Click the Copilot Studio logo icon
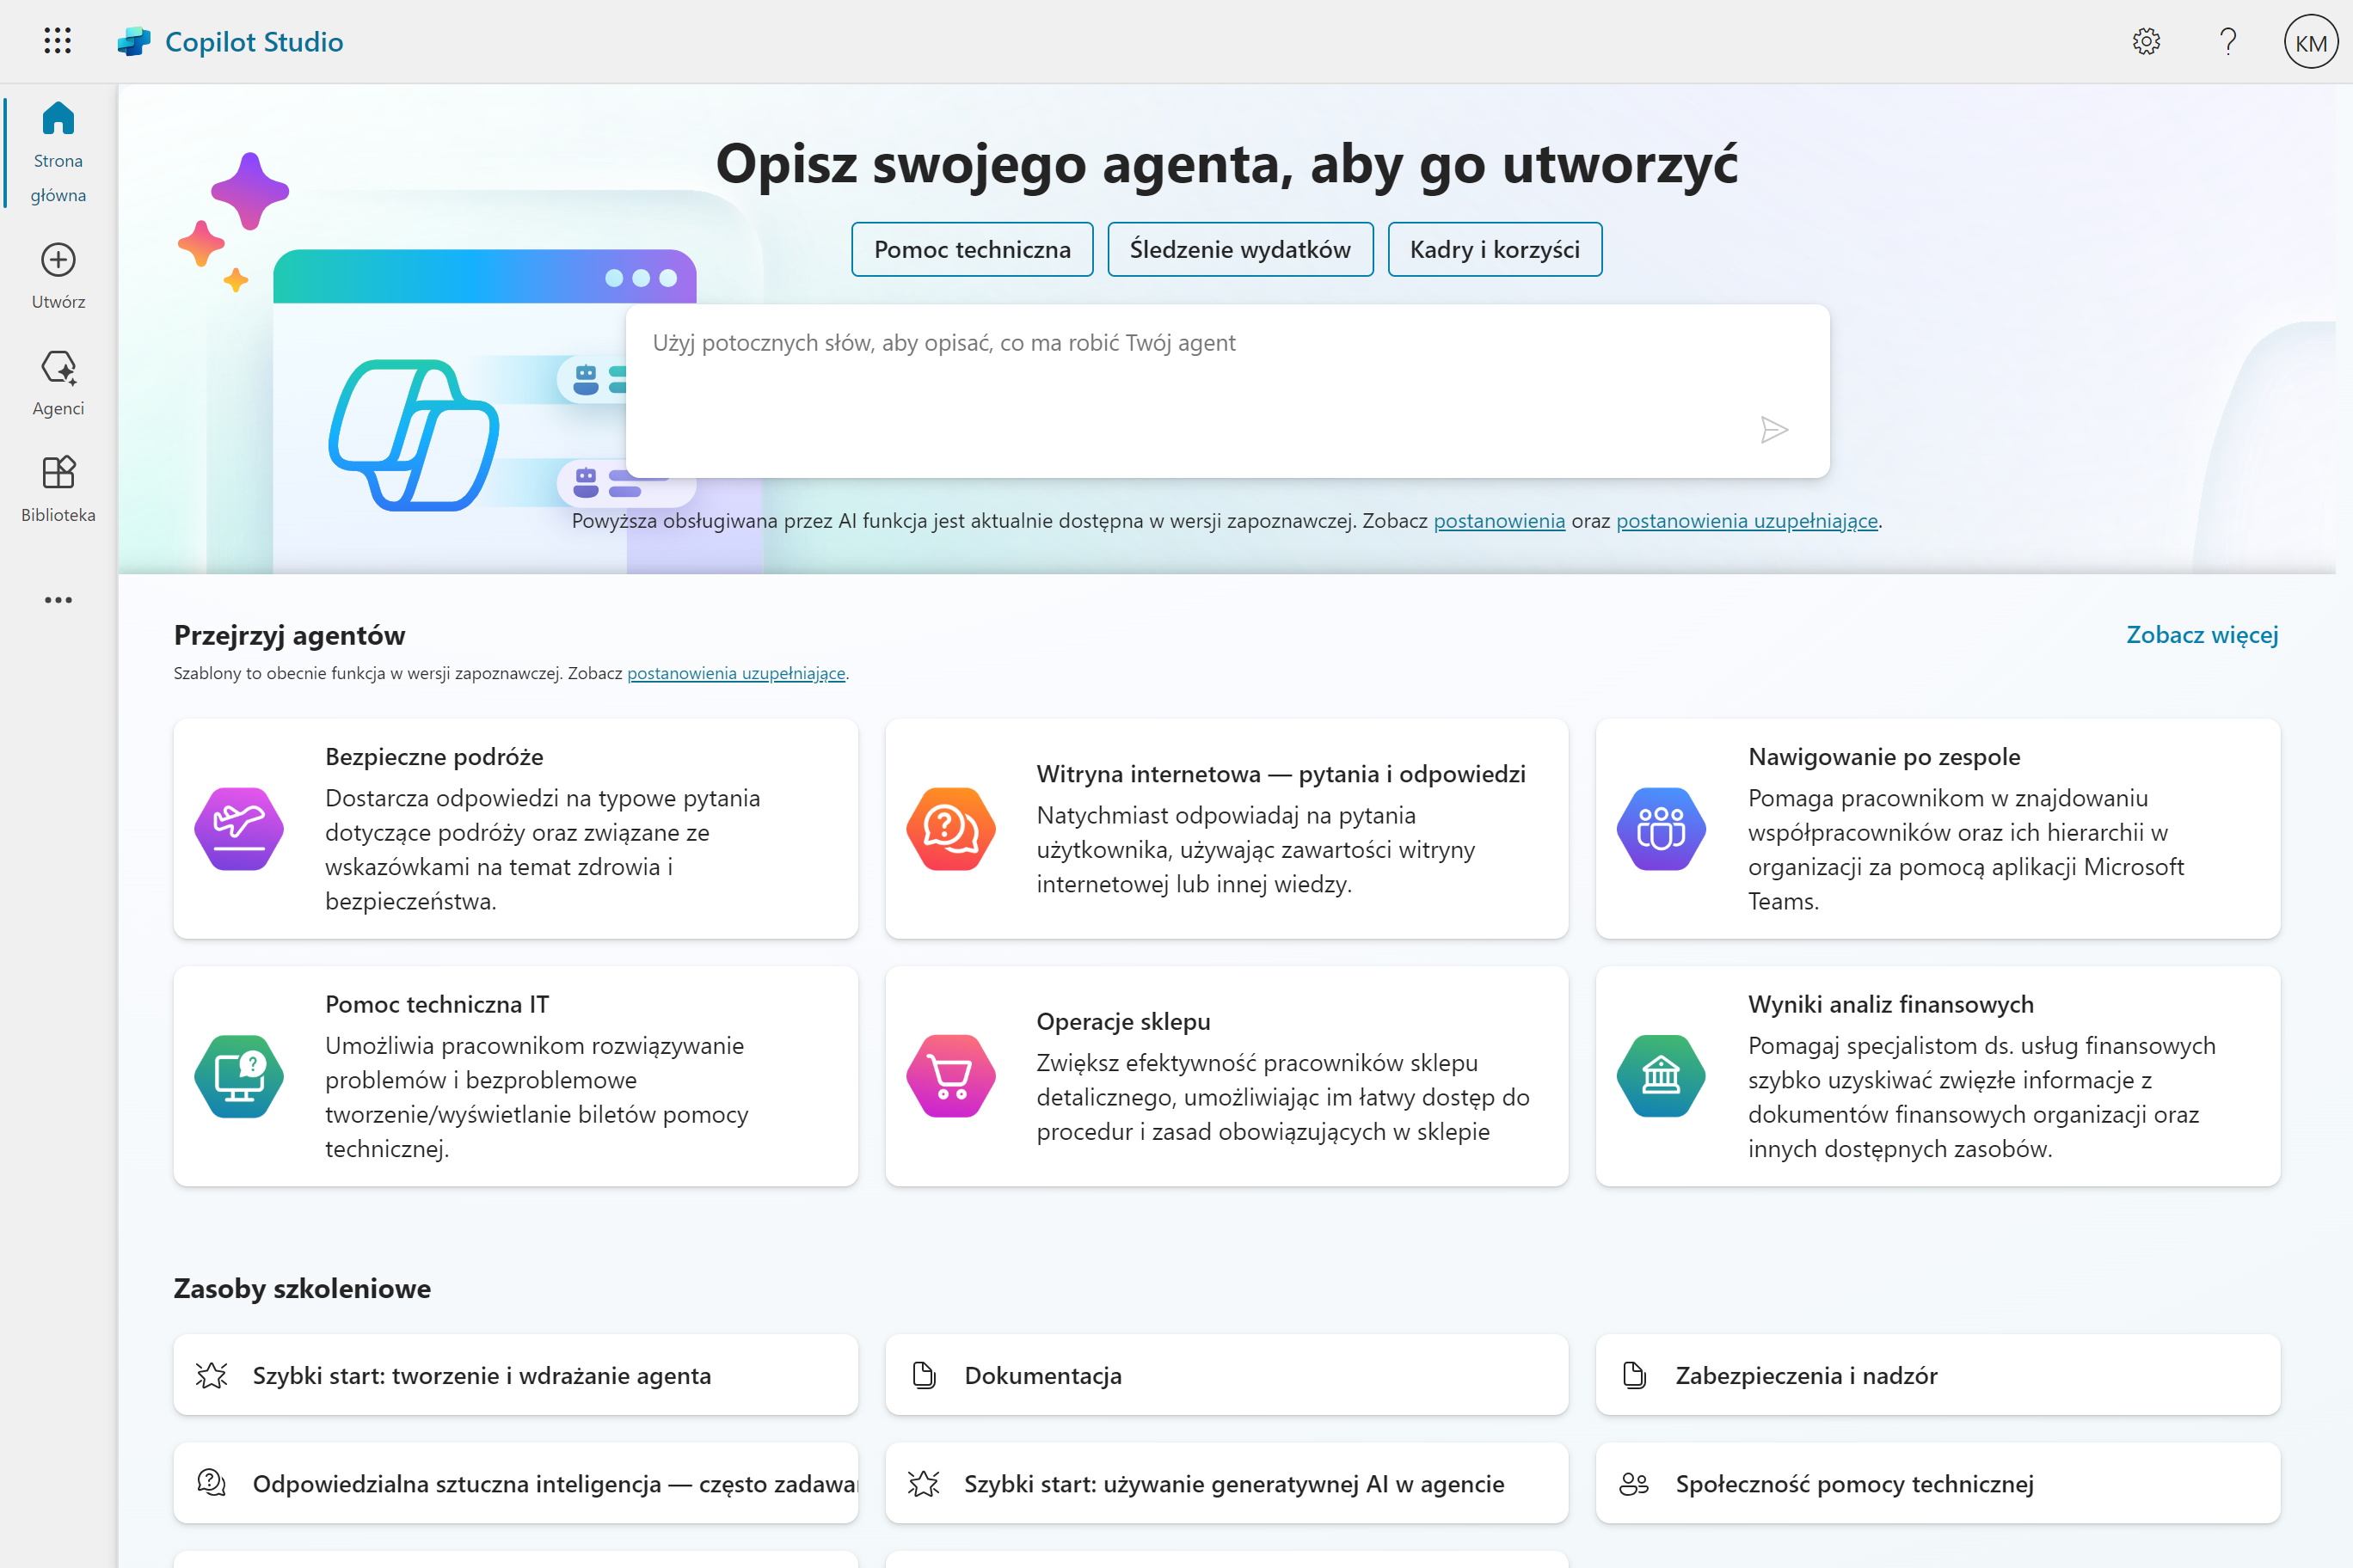The width and height of the screenshot is (2353, 1568). click(134, 42)
